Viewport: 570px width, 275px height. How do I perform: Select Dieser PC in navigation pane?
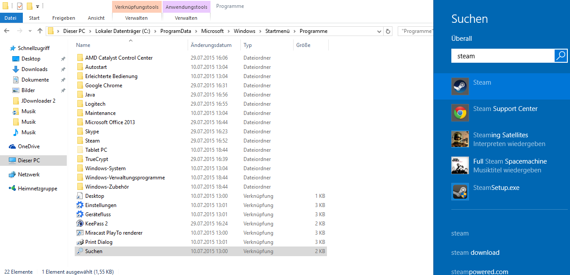pos(33,161)
